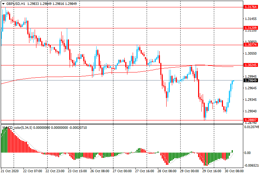The height and width of the screenshot is (175, 259).
Task: Click the 1.29345 price scale value
Action: pos(251,100)
